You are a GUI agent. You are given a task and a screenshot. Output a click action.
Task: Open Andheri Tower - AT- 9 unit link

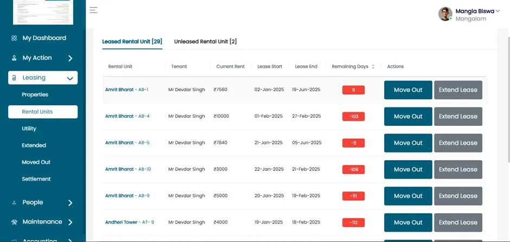[130, 222]
